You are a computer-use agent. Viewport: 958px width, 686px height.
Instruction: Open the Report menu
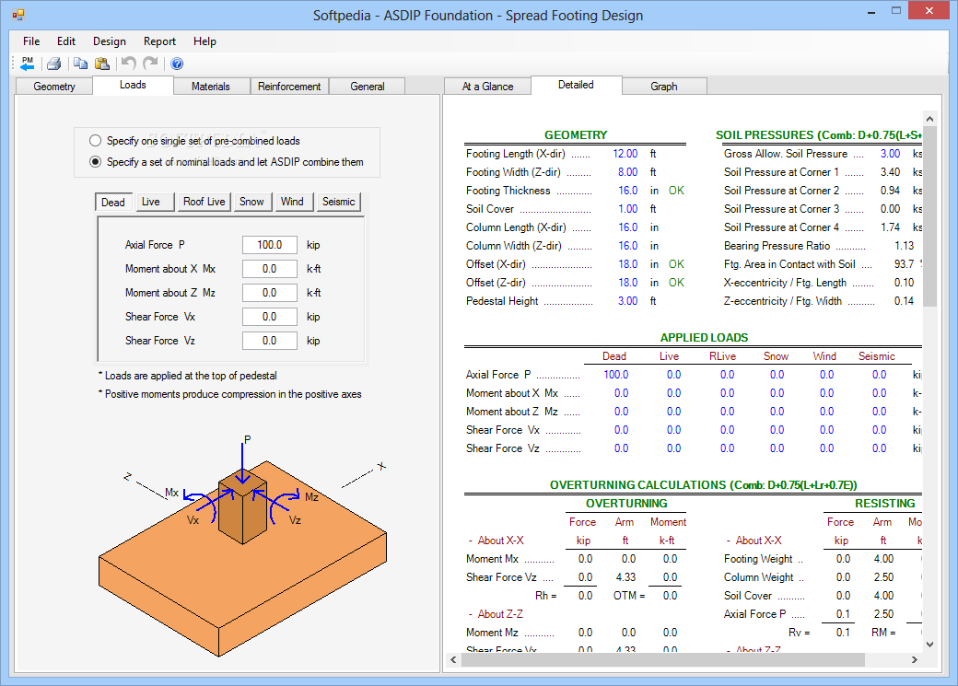159,41
